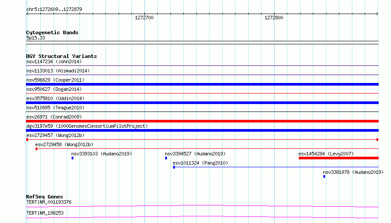This screenshot has width=391, height=223.
Task: Click the blue start marker of esv1011324
Action: [174, 167]
